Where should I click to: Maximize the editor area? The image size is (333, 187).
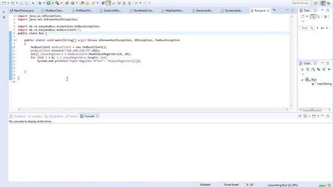coord(292,10)
